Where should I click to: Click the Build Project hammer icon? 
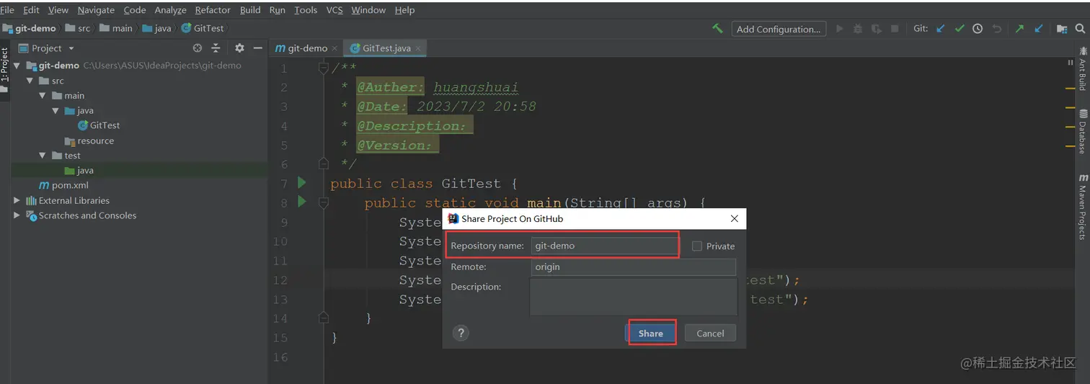(717, 28)
